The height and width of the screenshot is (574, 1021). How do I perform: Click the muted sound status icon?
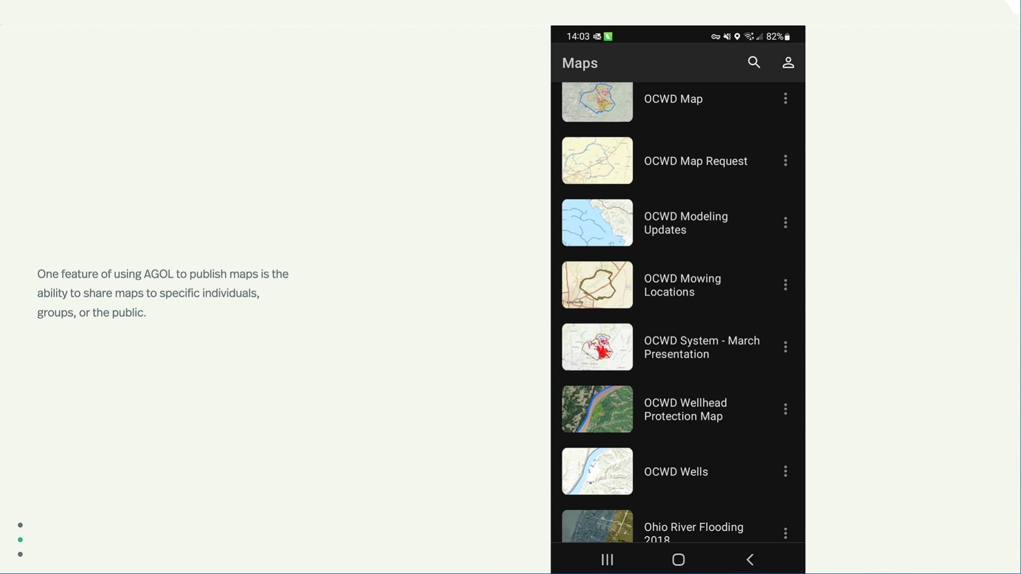coord(727,37)
